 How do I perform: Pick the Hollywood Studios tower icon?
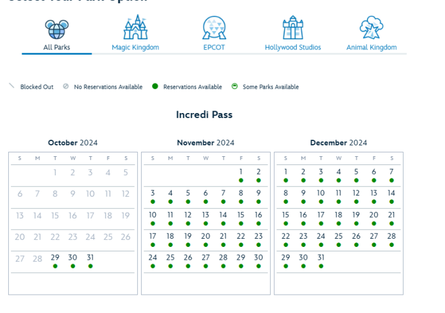click(x=292, y=28)
